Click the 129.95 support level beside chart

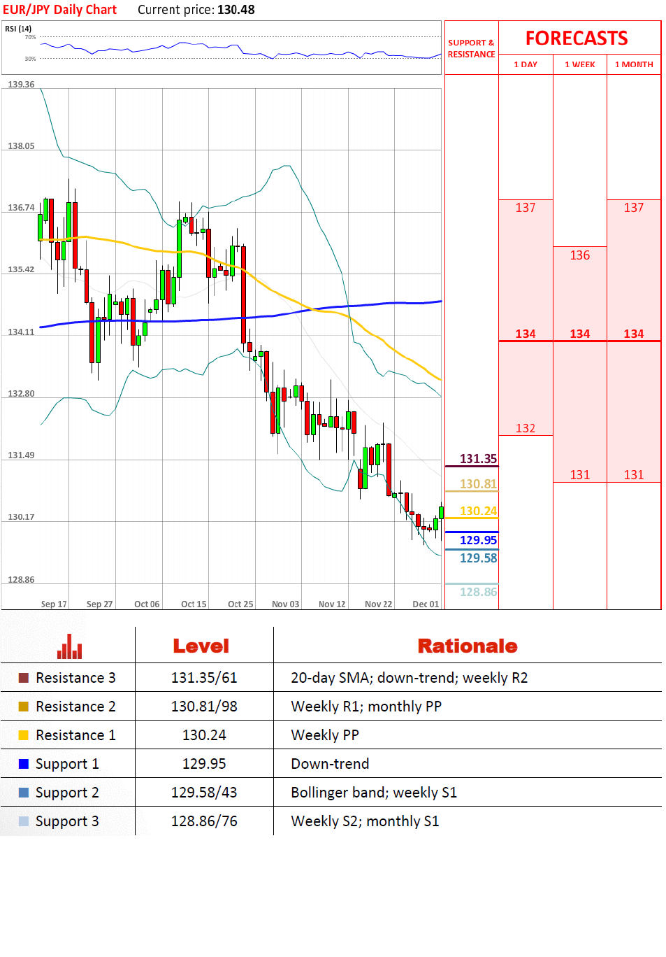[x=478, y=540]
